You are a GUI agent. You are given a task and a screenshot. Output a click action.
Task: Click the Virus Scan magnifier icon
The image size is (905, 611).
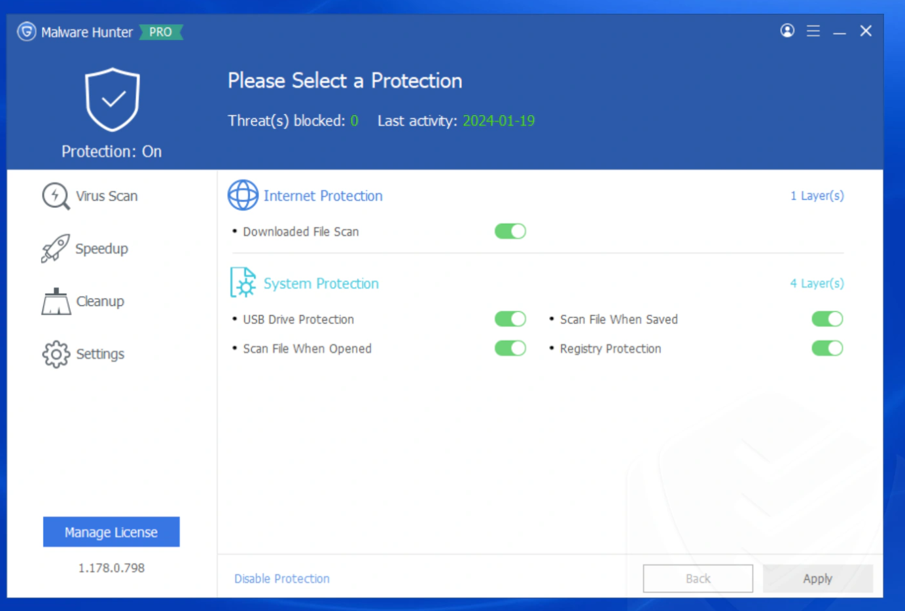coord(56,196)
